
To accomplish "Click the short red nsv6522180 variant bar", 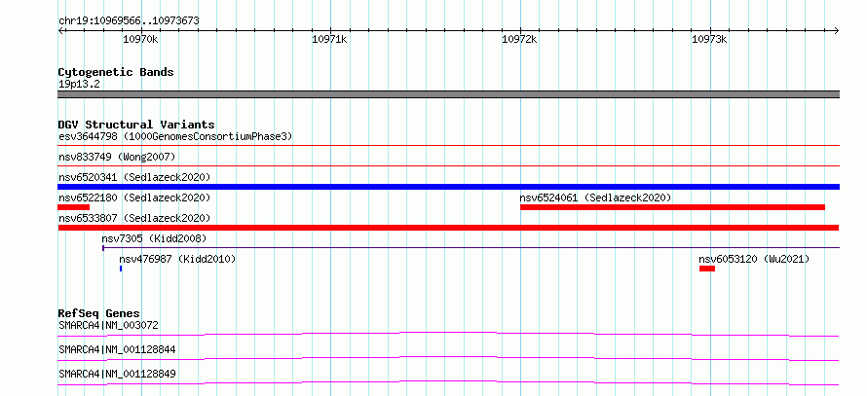I will [x=73, y=207].
